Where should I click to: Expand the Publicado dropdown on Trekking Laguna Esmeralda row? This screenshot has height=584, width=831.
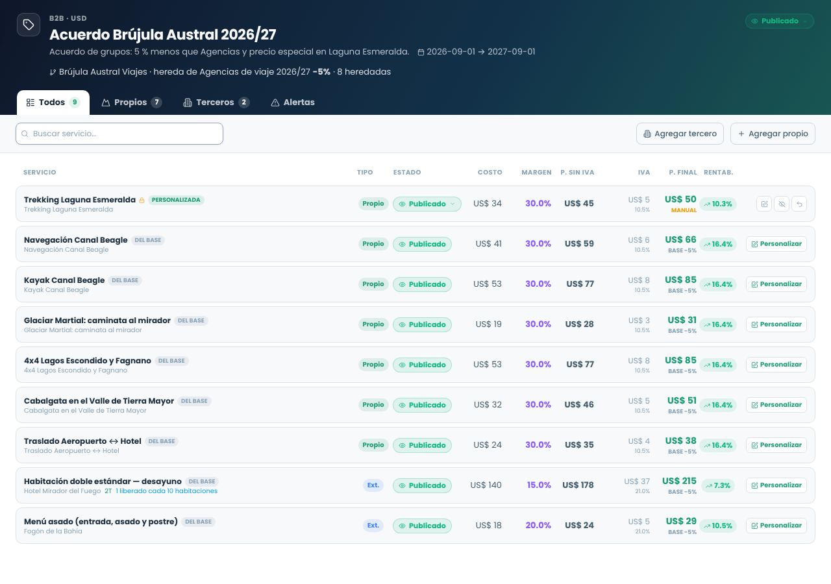click(427, 204)
